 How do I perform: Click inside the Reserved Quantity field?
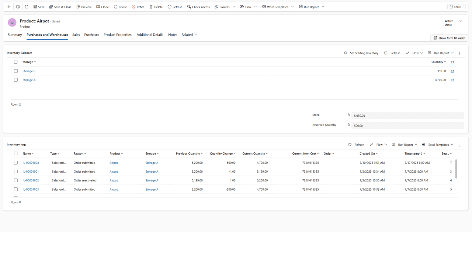click(x=406, y=125)
